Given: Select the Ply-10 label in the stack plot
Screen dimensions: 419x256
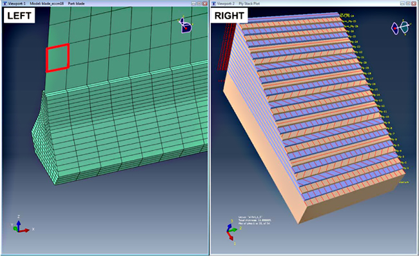Looking at the screenshot, I should point(385,117).
